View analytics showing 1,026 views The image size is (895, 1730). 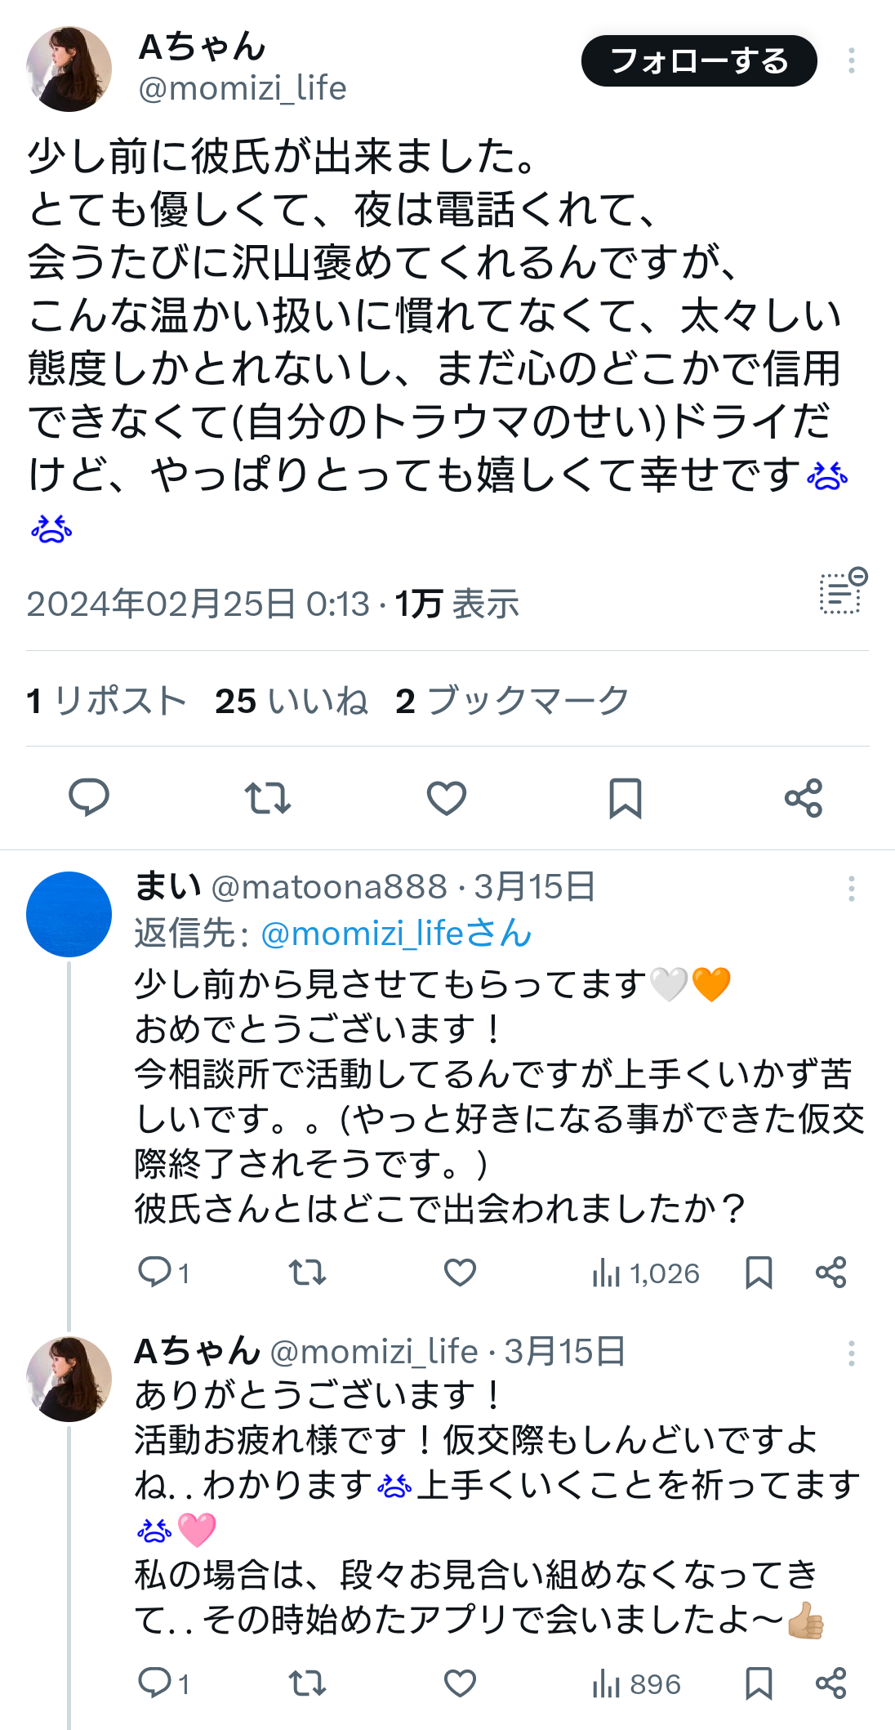tap(646, 1273)
